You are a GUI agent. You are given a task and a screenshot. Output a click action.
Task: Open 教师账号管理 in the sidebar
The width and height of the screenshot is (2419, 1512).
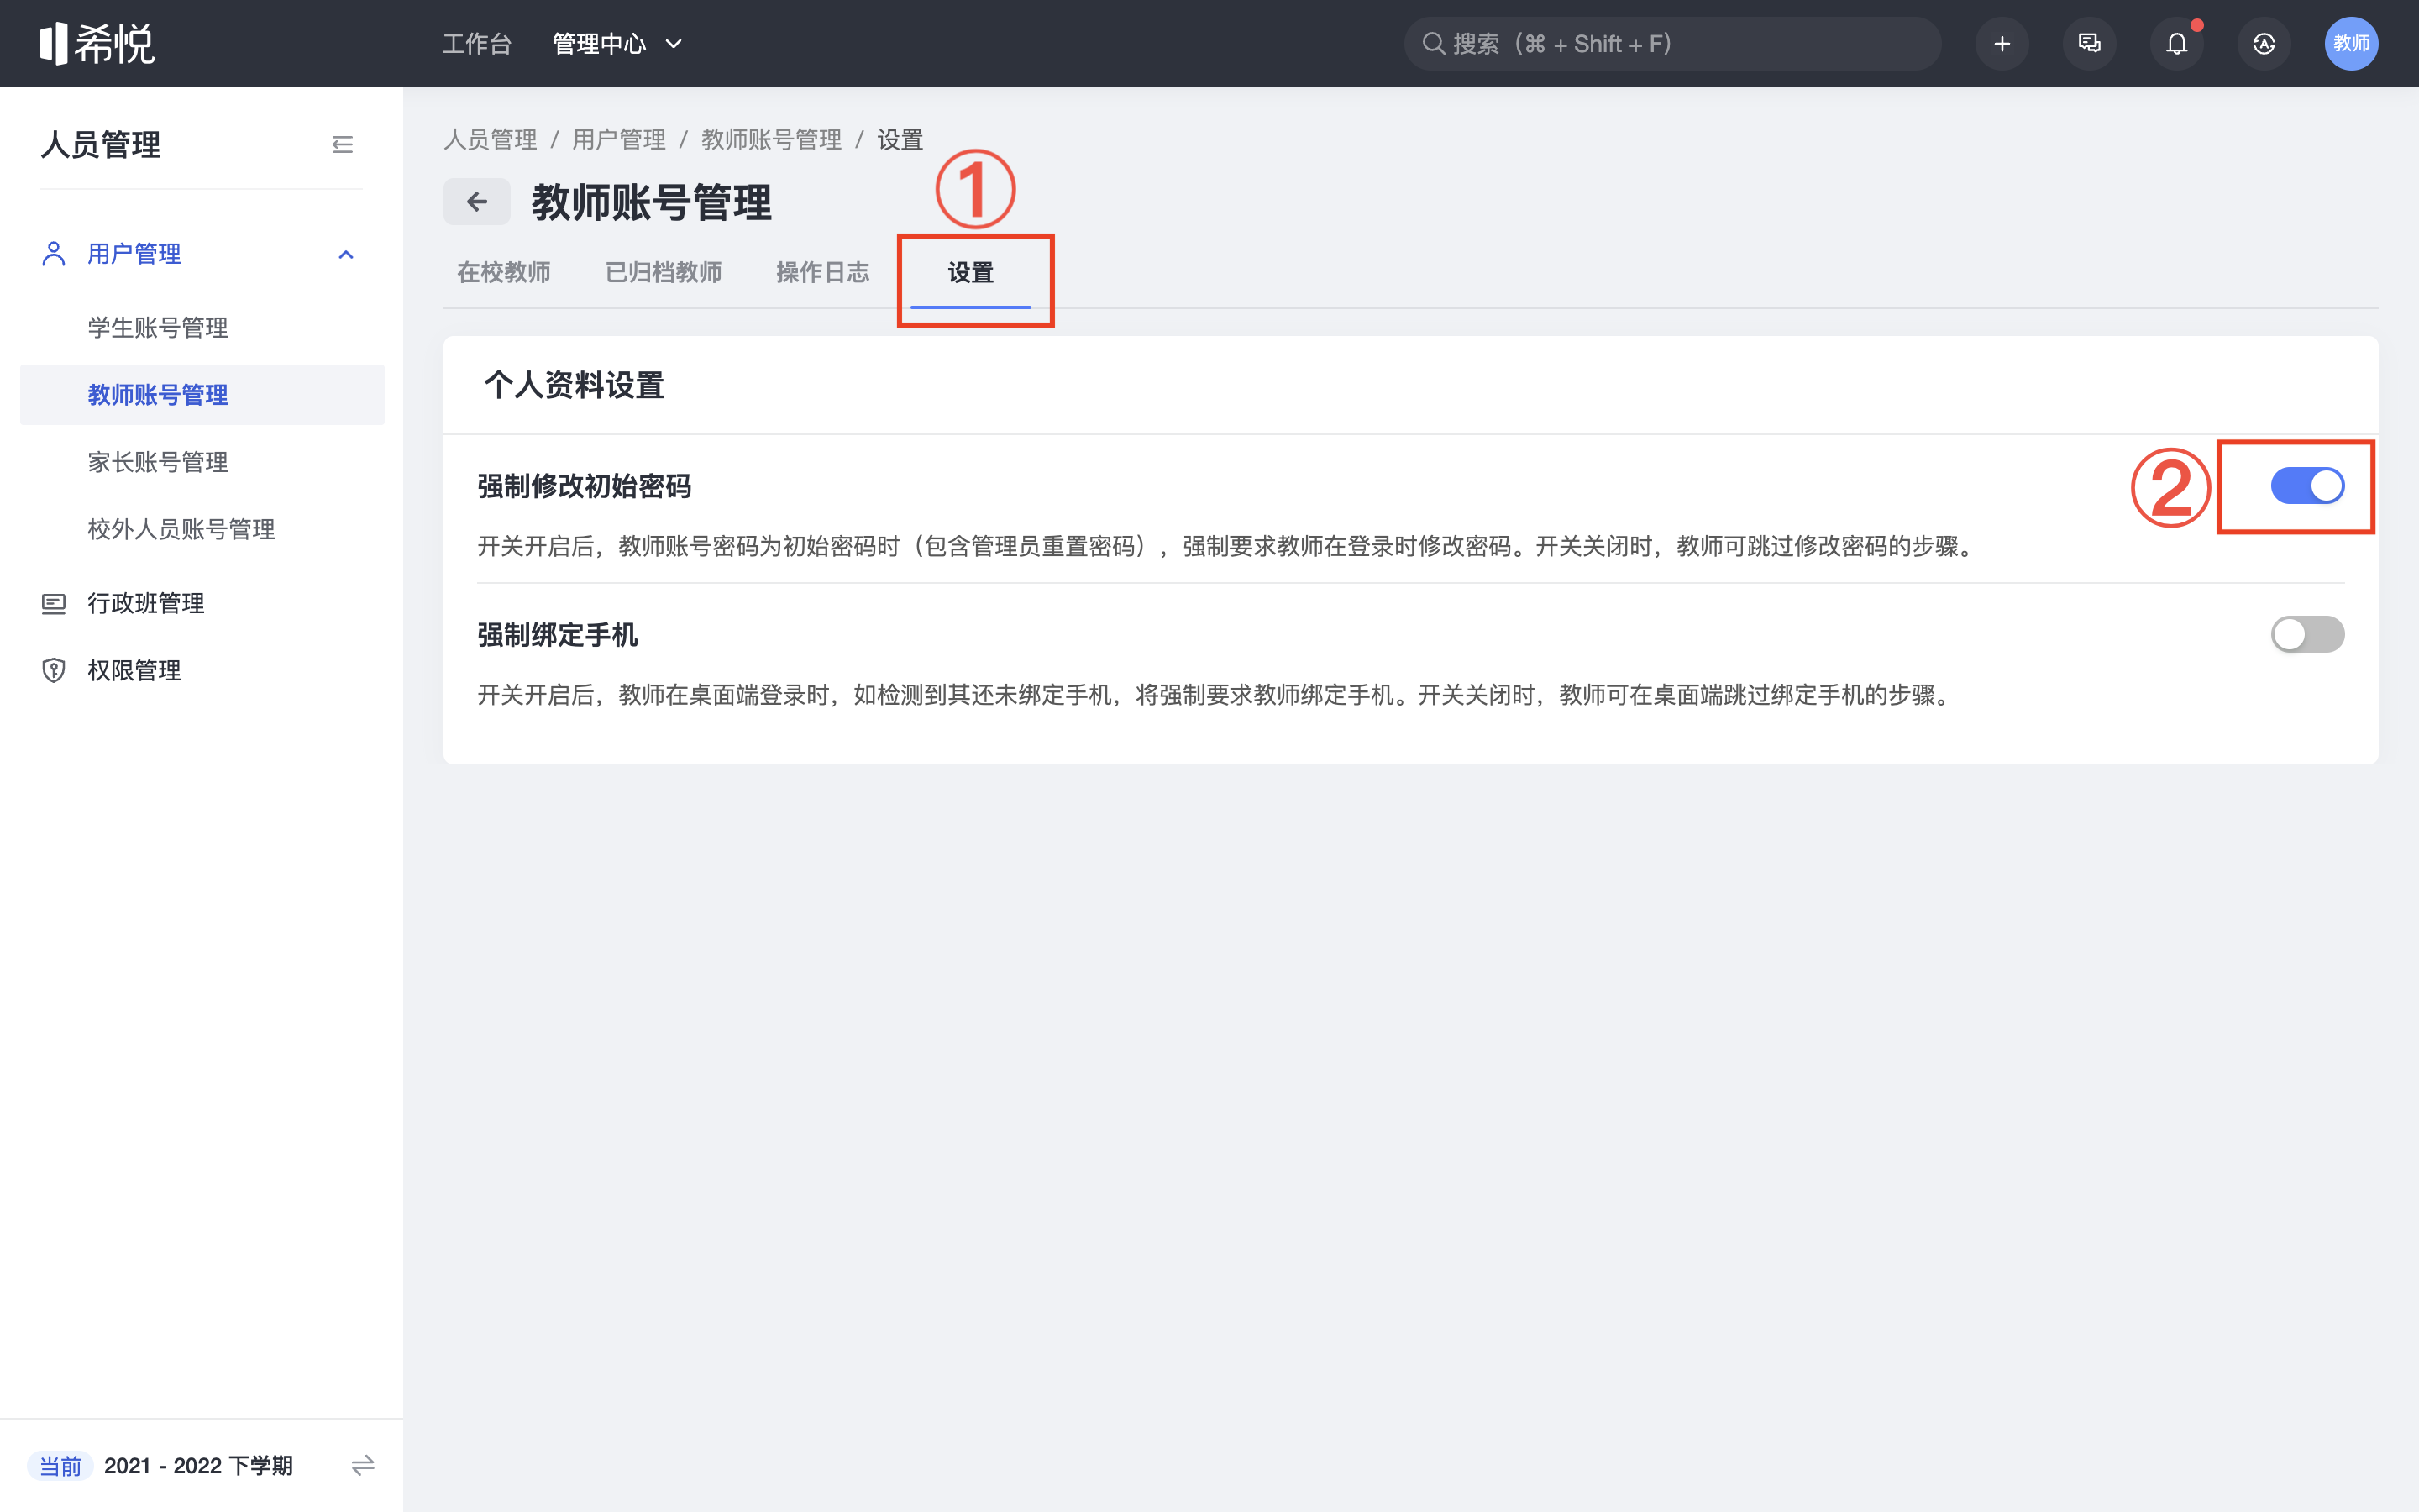pos(202,394)
